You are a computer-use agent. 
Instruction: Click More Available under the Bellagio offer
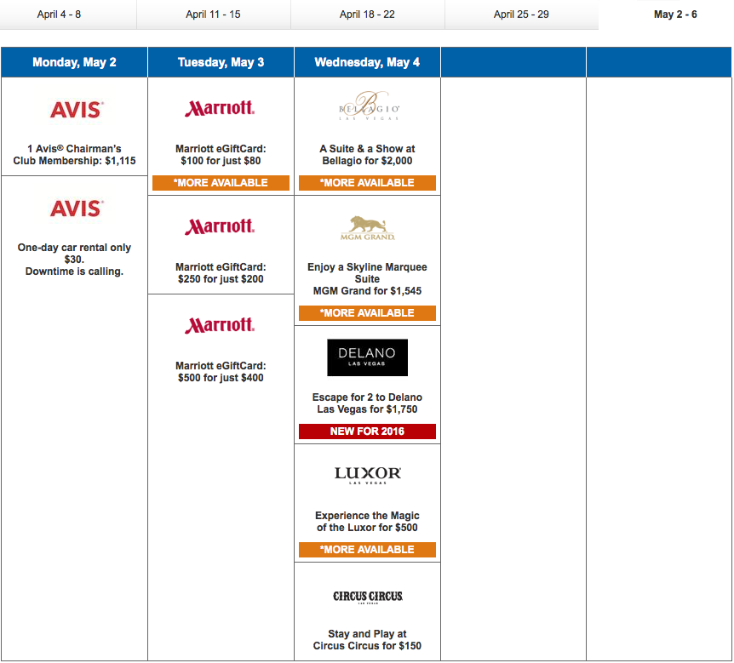368,183
